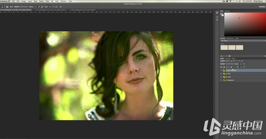Click the layer Opacity value field
This screenshot has height=139, width=266.
pos(241,64)
